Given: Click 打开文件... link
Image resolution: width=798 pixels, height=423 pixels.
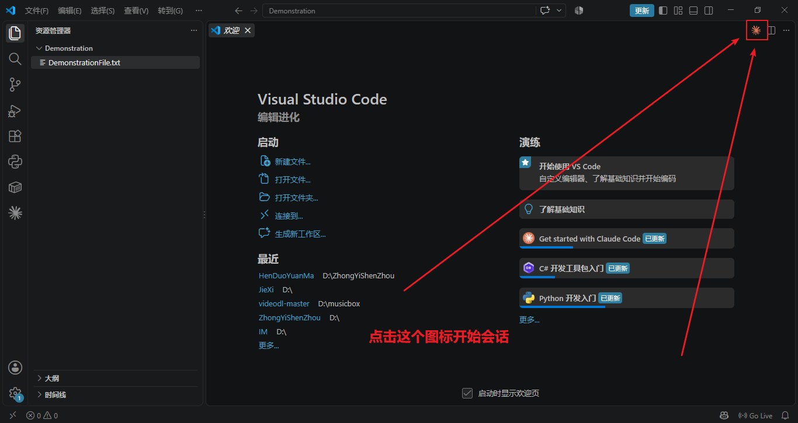Looking at the screenshot, I should point(293,180).
